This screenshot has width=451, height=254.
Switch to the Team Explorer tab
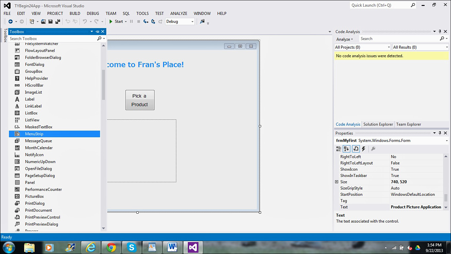coord(408,124)
